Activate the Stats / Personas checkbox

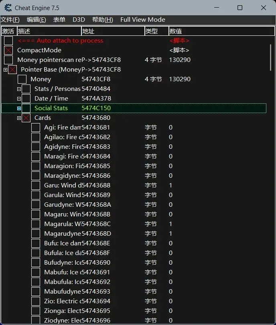tap(26, 89)
